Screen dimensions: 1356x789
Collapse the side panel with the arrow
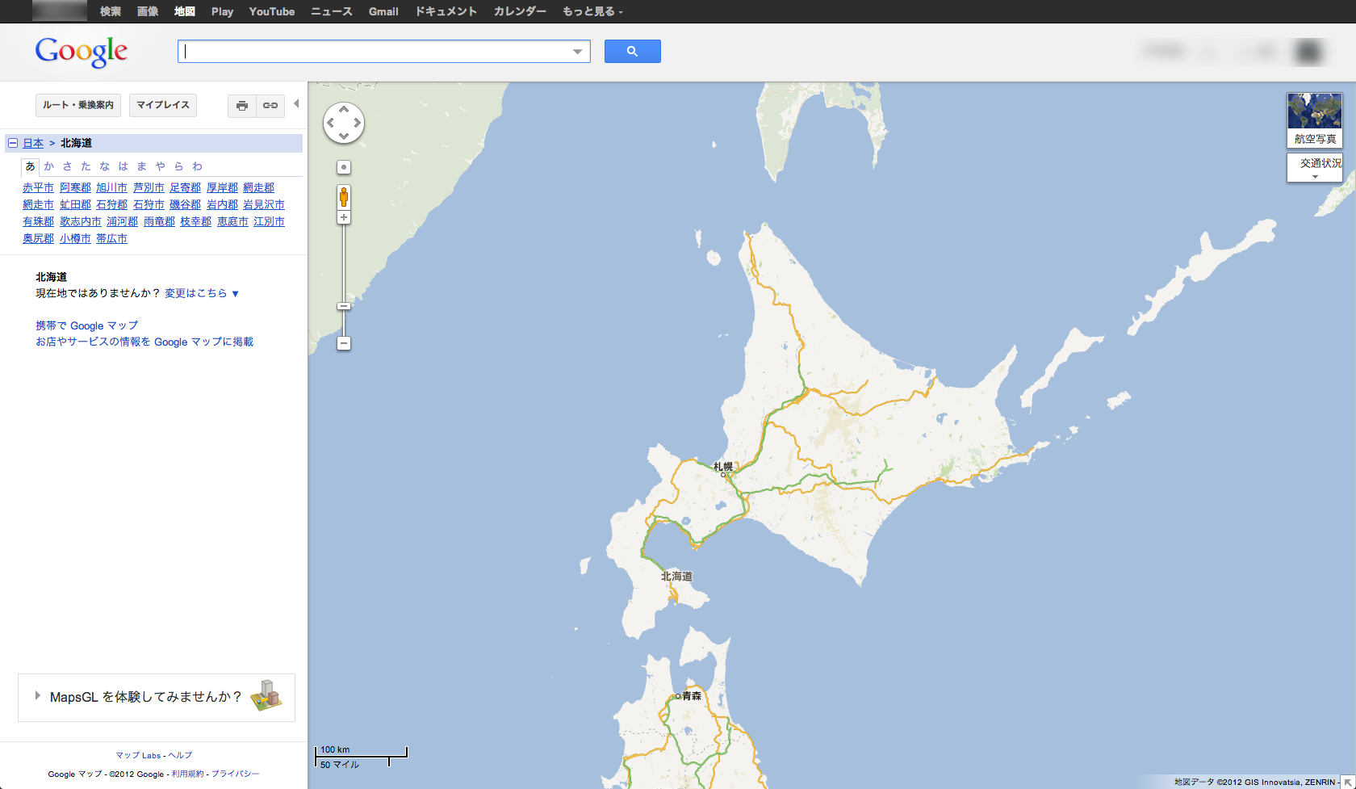click(x=296, y=103)
